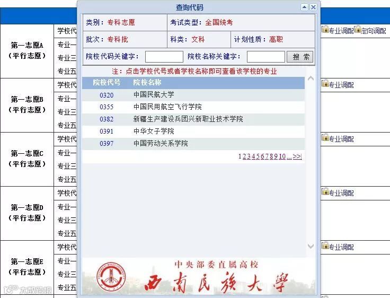Viewport: 390px width, 298px height.
Task: Click the 专科批 batch value
Action: click(118, 39)
